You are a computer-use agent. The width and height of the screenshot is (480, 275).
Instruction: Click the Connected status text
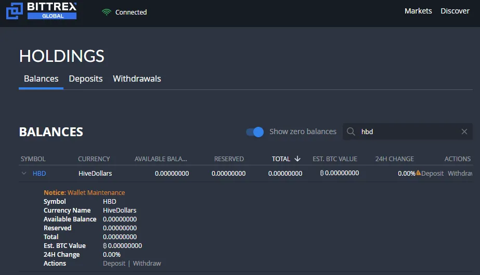[x=131, y=12]
